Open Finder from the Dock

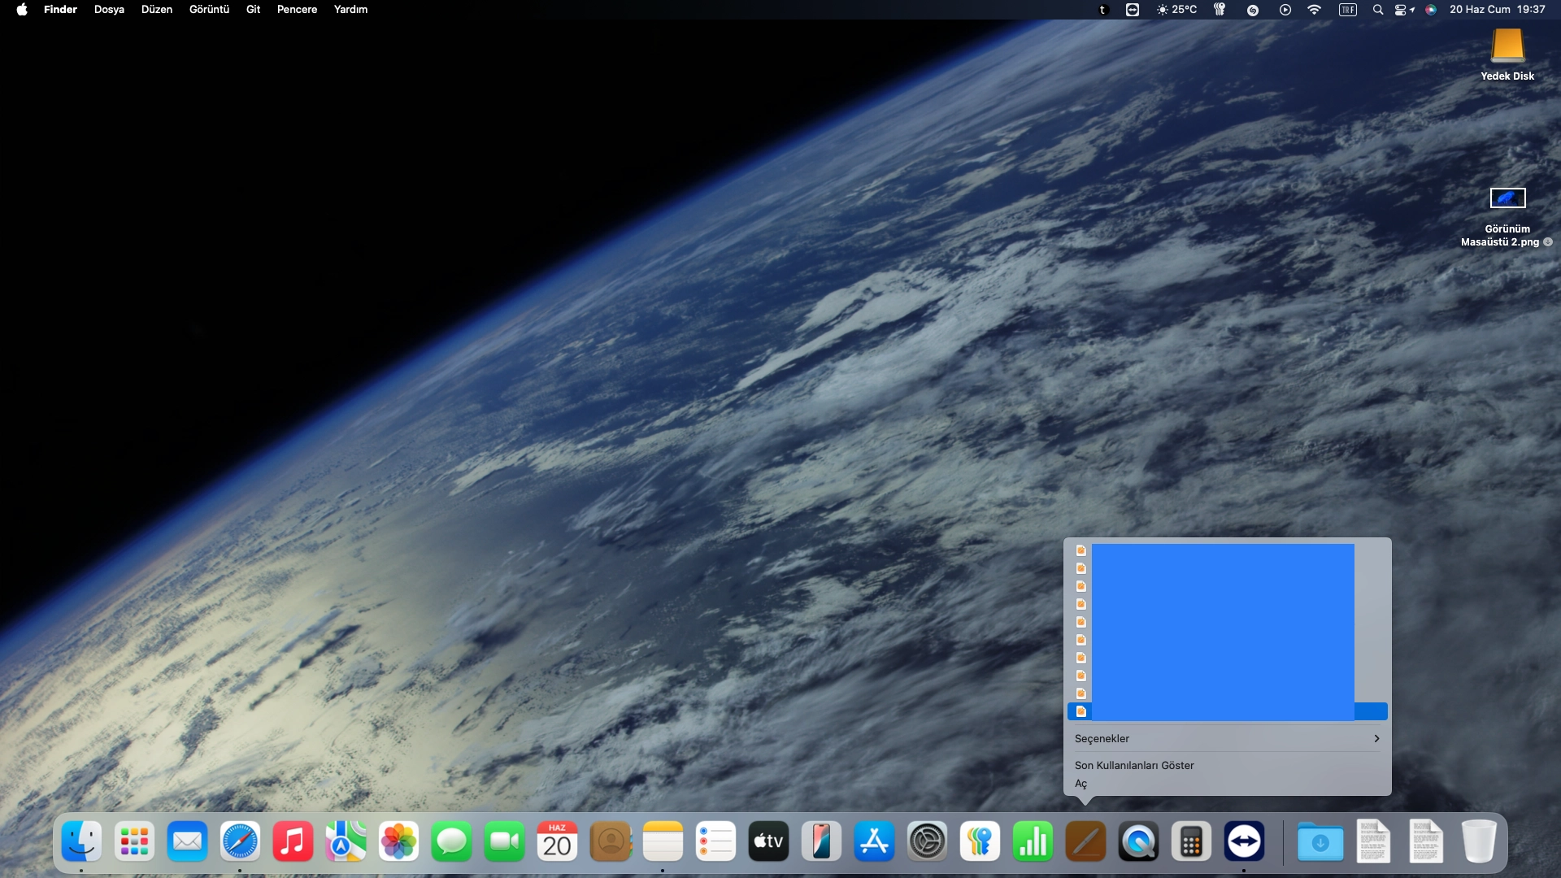click(81, 841)
